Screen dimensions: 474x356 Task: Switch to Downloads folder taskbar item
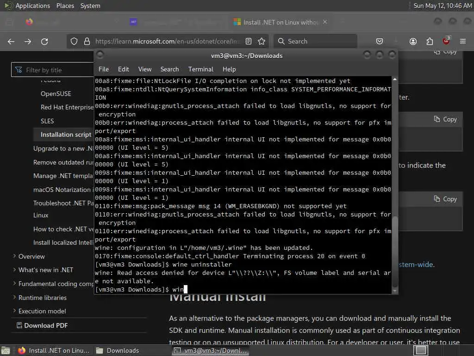click(118, 350)
